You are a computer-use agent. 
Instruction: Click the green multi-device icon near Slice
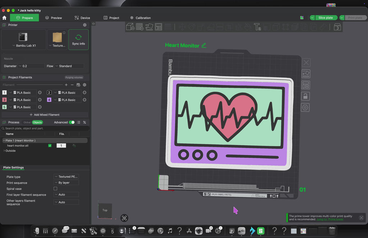click(x=302, y=18)
